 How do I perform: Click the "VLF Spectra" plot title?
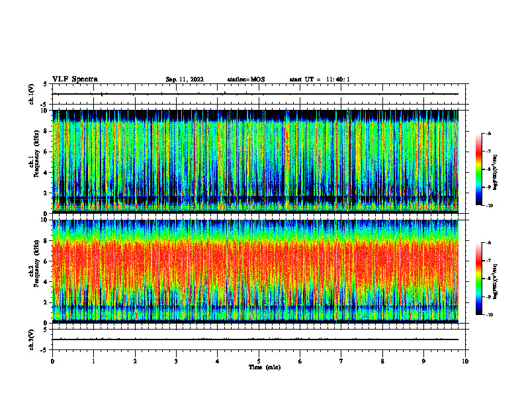click(75, 79)
